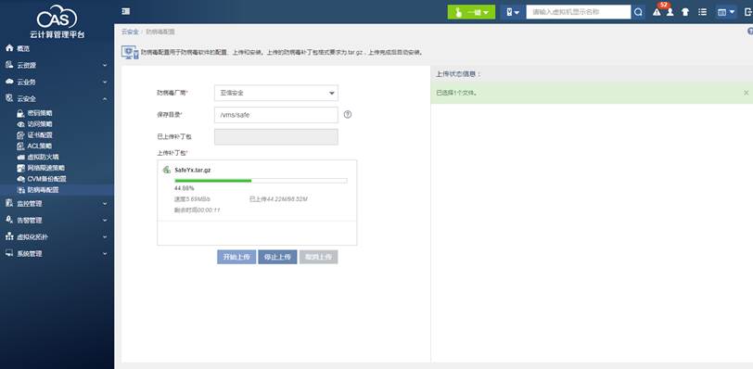Open the green 一键 dropdown button

point(471,12)
